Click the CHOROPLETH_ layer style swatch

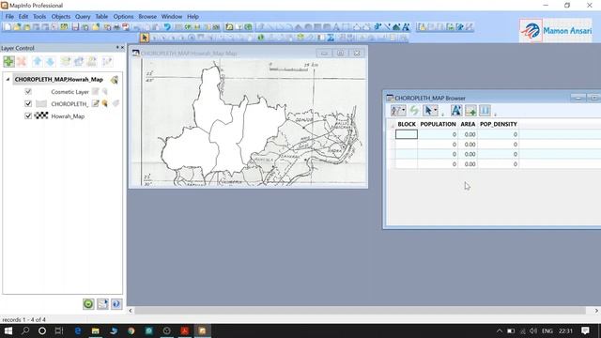[41, 104]
